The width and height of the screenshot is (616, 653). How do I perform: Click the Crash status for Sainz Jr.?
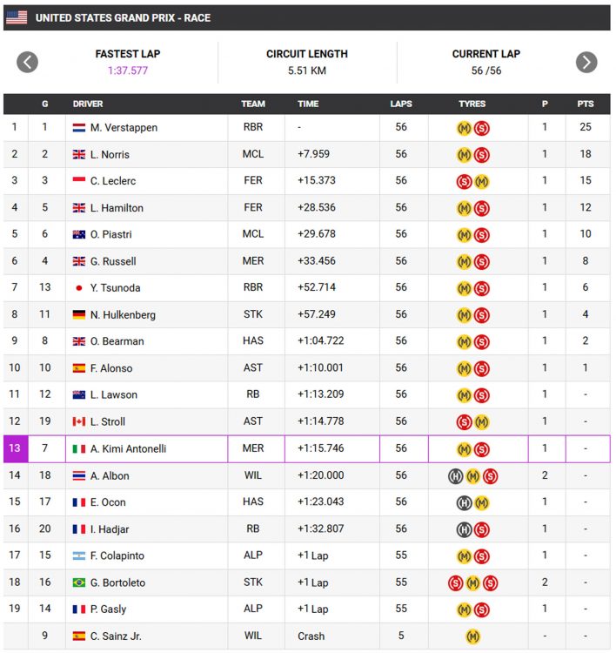(x=311, y=636)
